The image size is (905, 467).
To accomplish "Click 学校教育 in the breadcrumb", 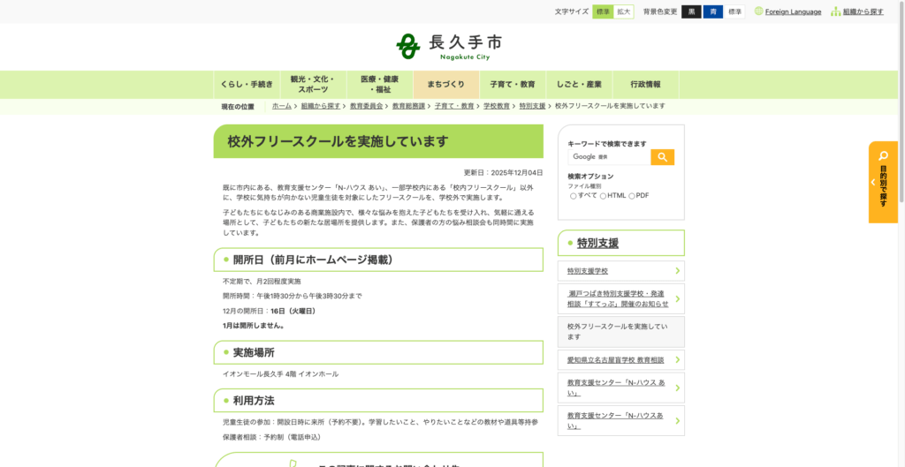I will 497,106.
